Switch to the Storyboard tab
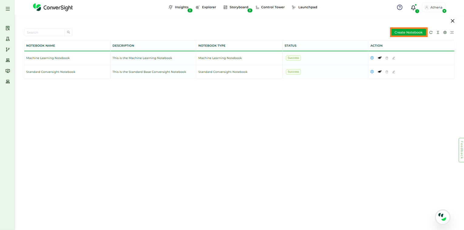 238,7
